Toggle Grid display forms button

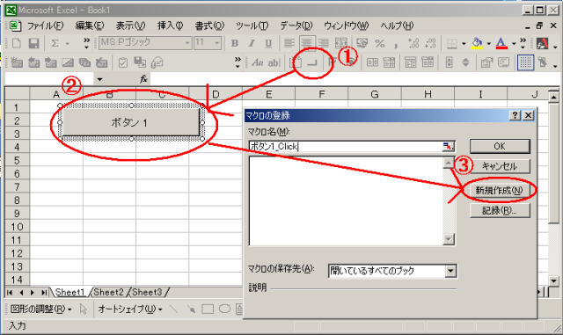pos(525,62)
